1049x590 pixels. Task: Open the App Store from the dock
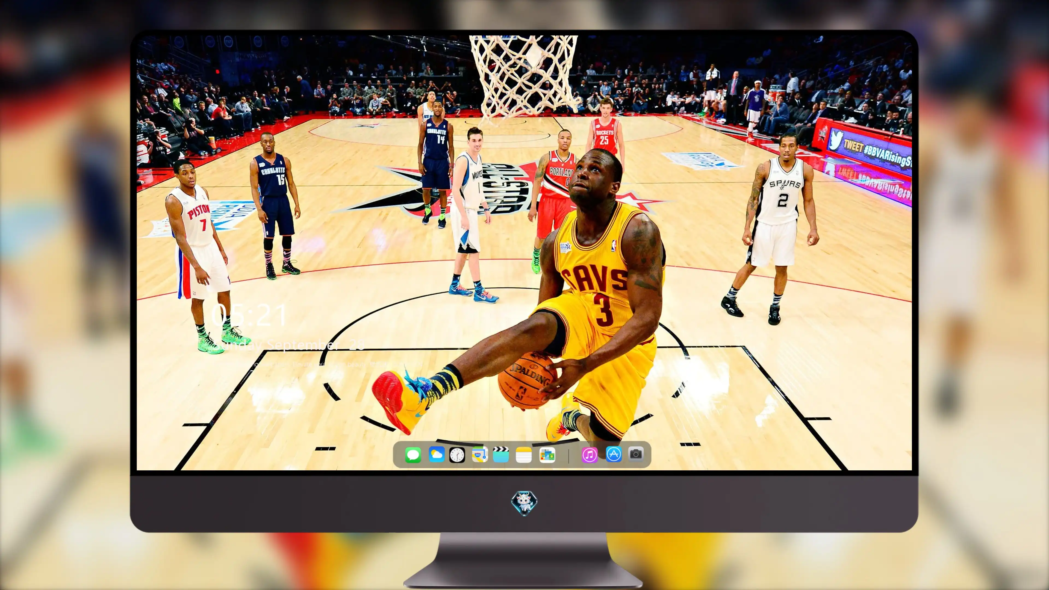[613, 454]
